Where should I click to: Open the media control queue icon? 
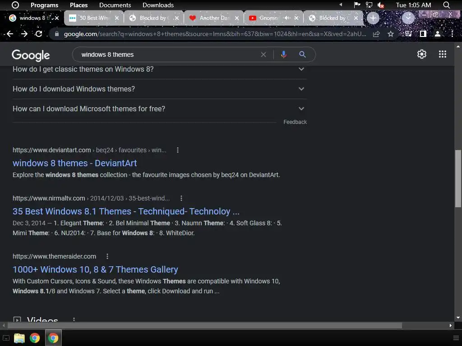408,34
